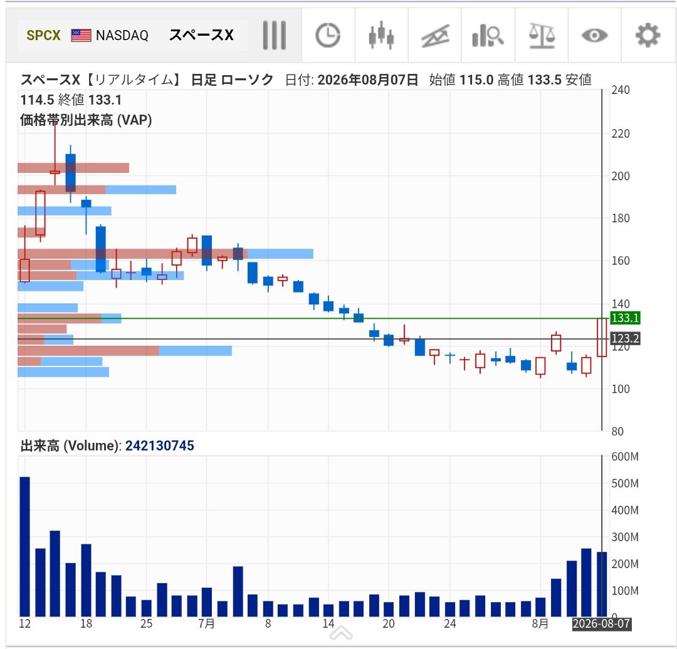The height and width of the screenshot is (649, 677).
Task: Click the green 133.1 price label
Action: (625, 318)
